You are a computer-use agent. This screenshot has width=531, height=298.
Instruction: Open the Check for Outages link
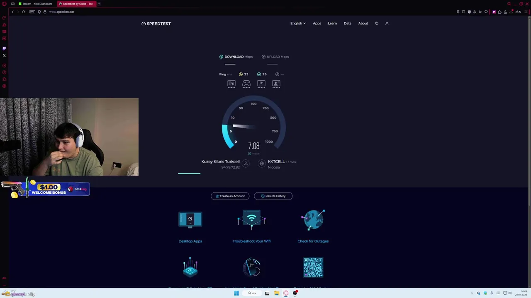(x=313, y=241)
